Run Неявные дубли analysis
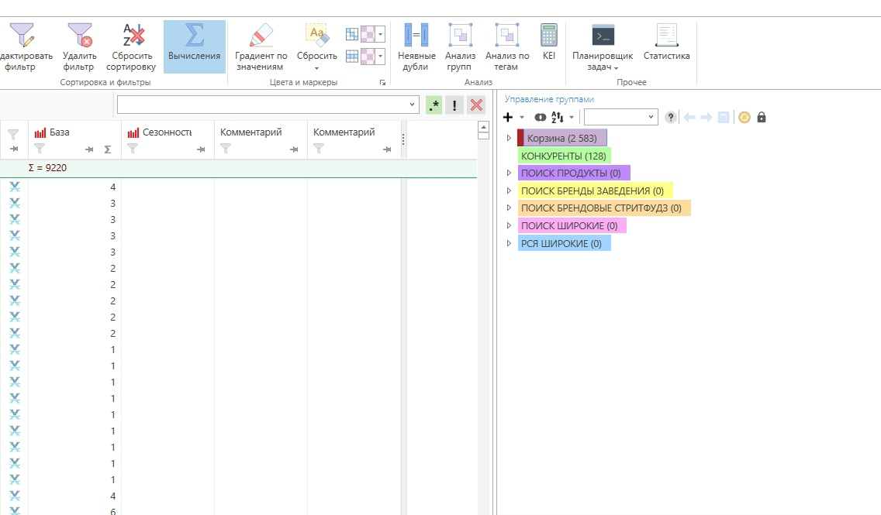The height and width of the screenshot is (515, 881). 416,47
